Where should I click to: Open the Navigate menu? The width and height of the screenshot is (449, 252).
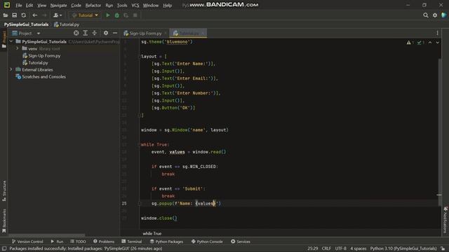click(58, 6)
